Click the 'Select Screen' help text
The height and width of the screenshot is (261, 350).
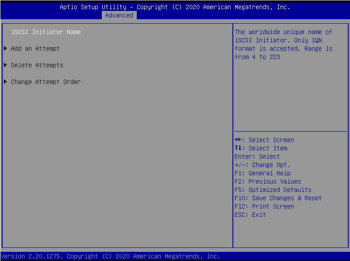click(x=271, y=140)
